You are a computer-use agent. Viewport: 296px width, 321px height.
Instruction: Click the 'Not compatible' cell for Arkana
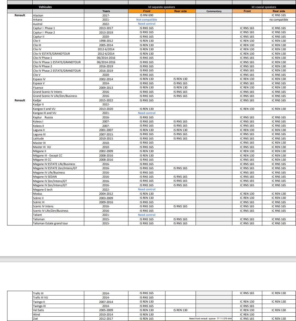click(146, 20)
